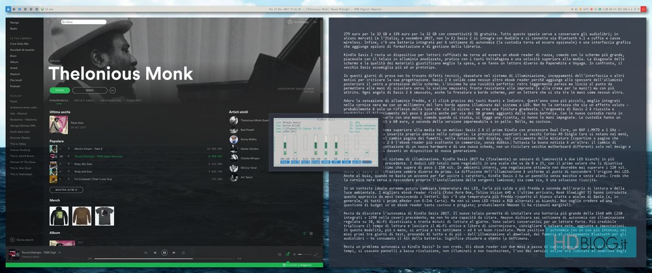
Task: Open Radio in the Spotify sidebar
Action: tap(14, 29)
